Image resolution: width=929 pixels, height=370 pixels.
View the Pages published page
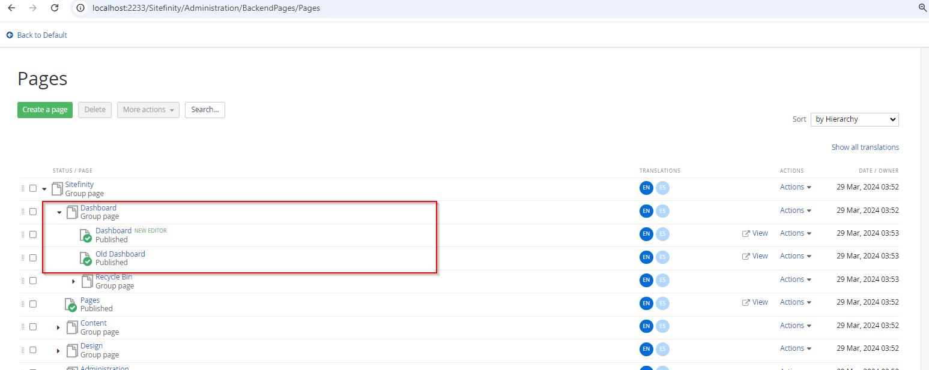(x=755, y=302)
